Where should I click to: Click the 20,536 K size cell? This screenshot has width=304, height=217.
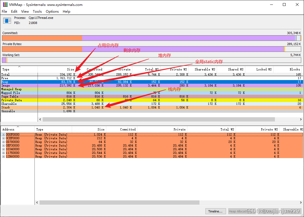click(x=99, y=157)
